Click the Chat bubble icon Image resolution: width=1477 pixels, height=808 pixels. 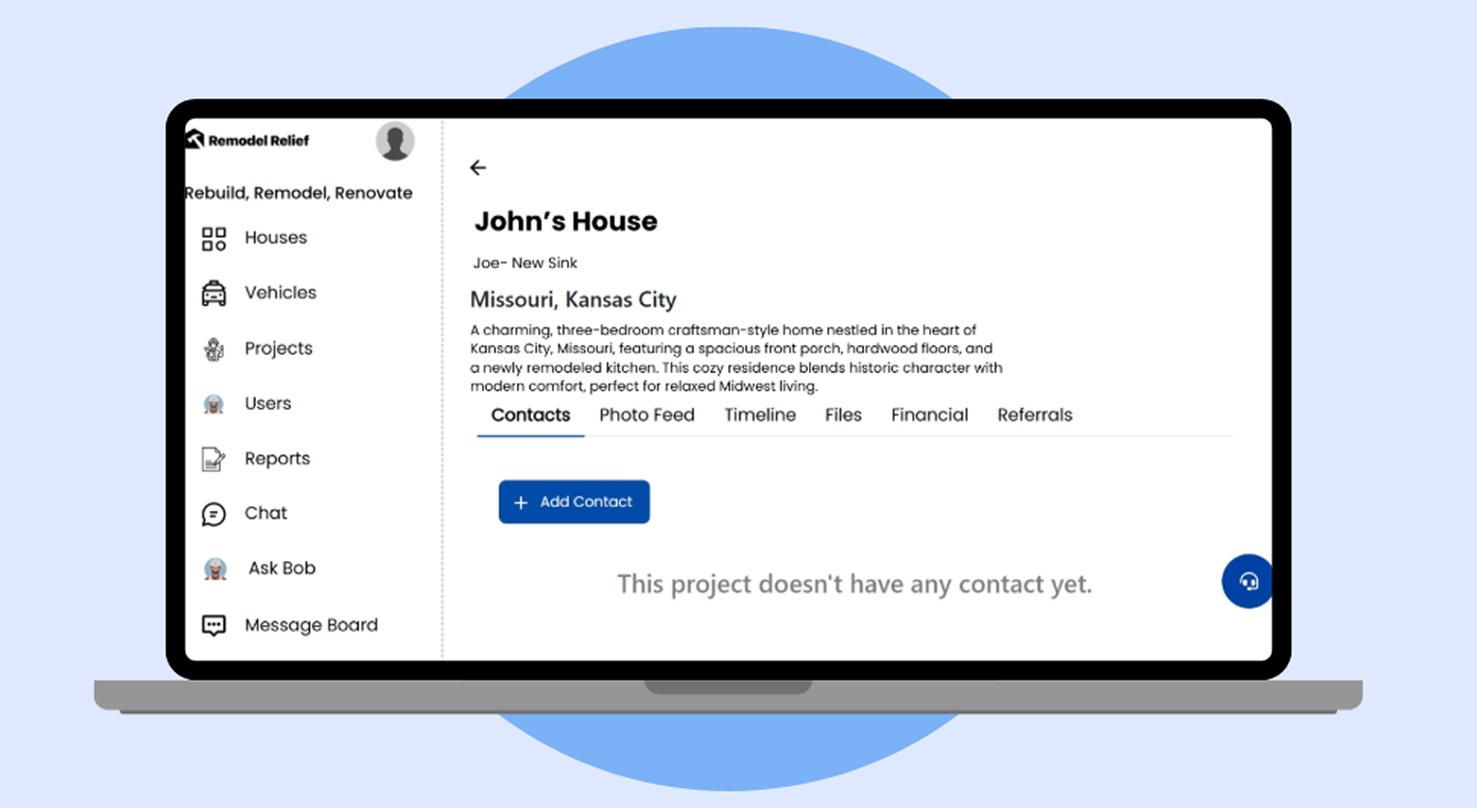pos(213,514)
